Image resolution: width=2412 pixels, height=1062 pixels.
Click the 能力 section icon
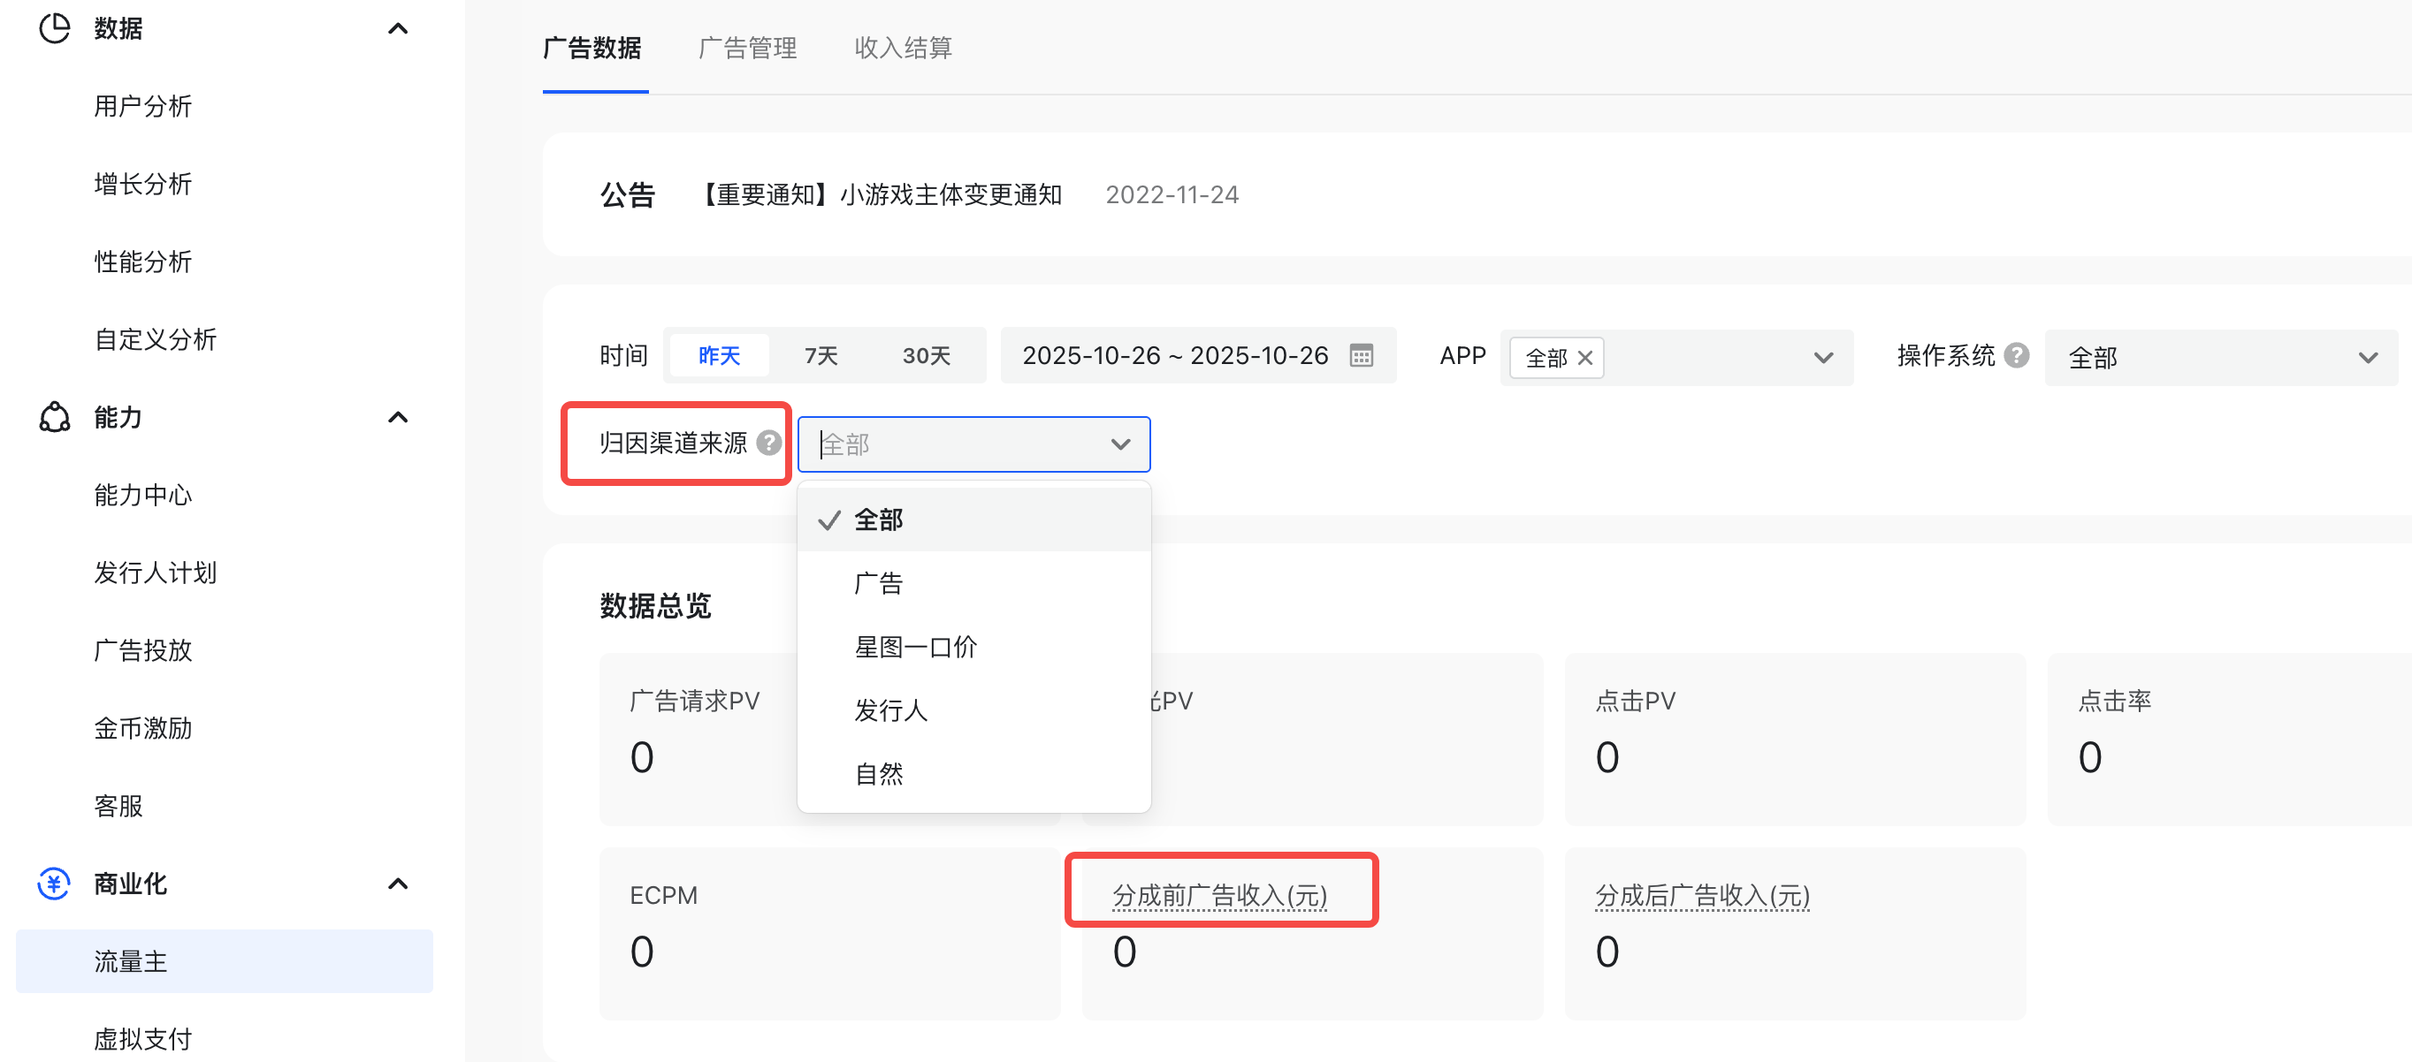tap(54, 417)
